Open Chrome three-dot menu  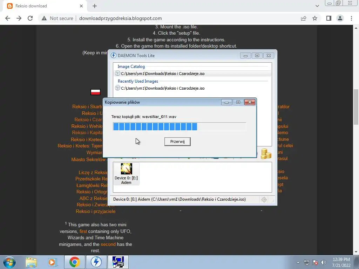pyautogui.click(x=351, y=18)
